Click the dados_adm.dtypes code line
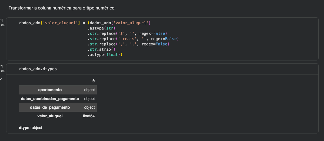 (38, 69)
